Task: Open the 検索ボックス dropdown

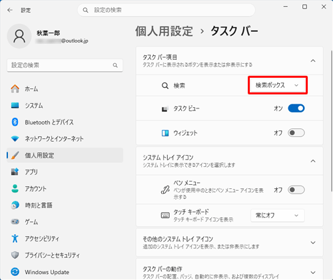Action: tap(278, 85)
